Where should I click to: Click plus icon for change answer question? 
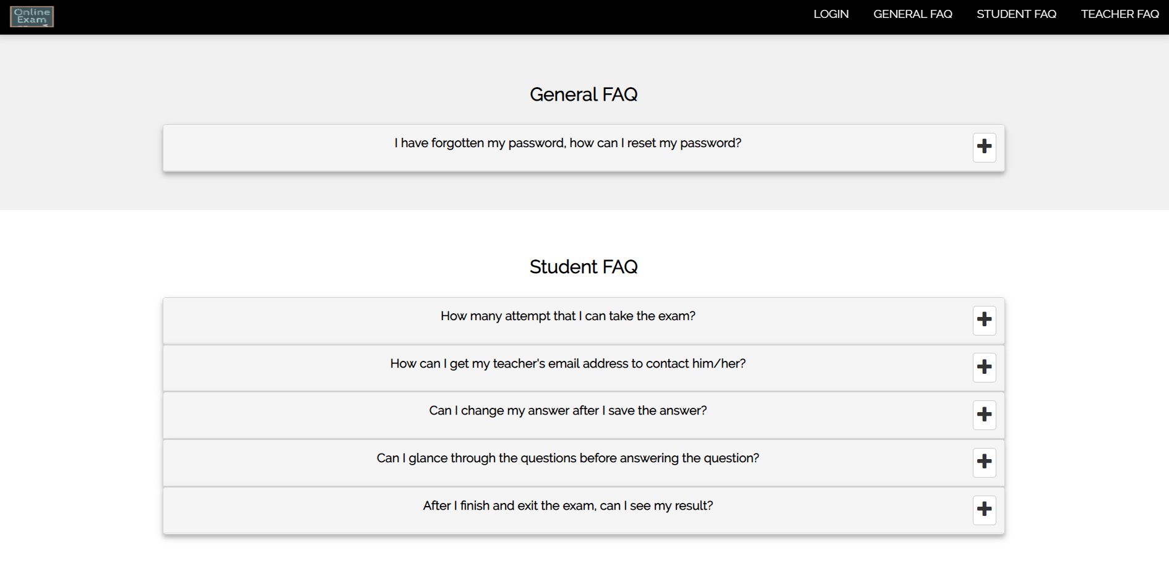pyautogui.click(x=984, y=415)
